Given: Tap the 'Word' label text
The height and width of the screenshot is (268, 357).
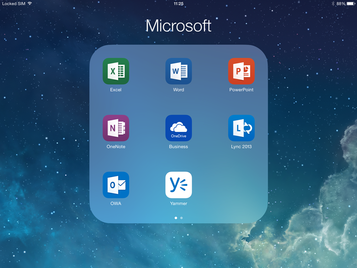Looking at the screenshot, I should [x=178, y=90].
